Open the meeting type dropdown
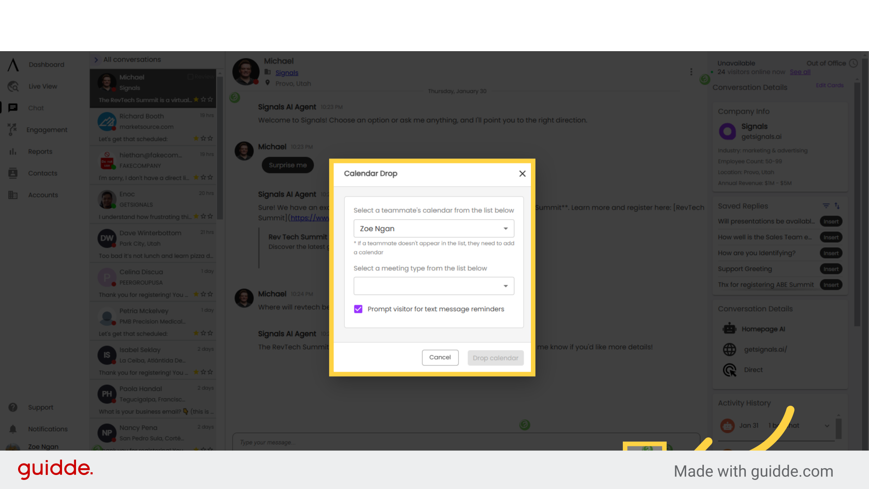 click(x=434, y=286)
